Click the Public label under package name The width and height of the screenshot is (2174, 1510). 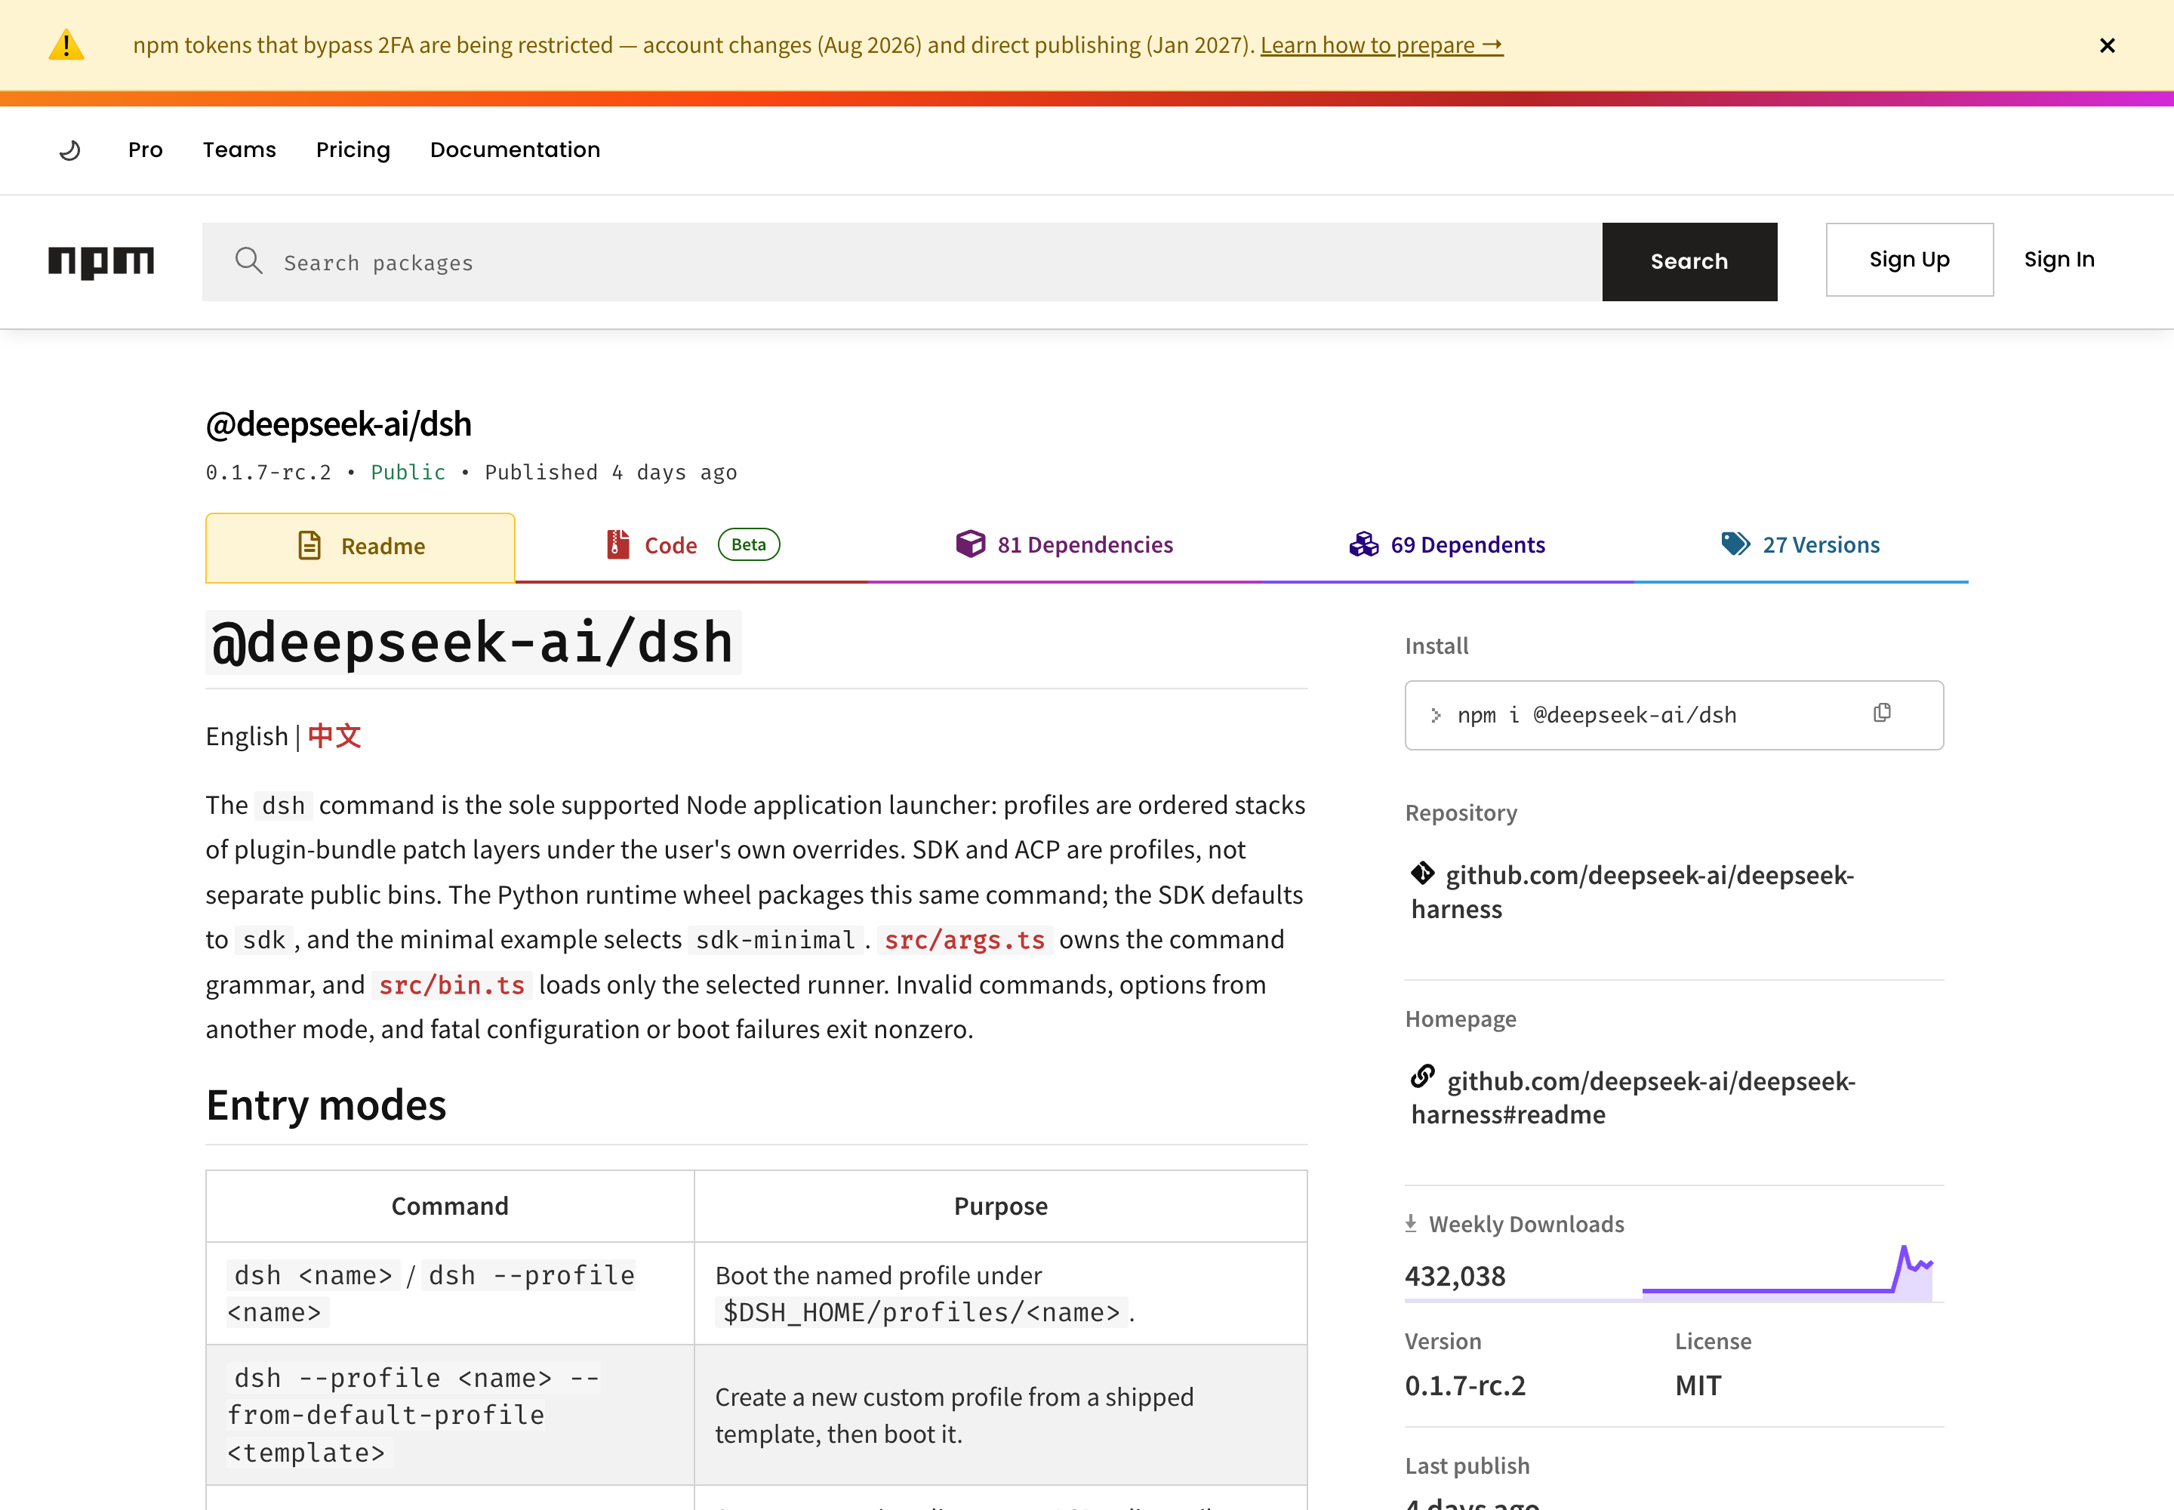coord(408,472)
